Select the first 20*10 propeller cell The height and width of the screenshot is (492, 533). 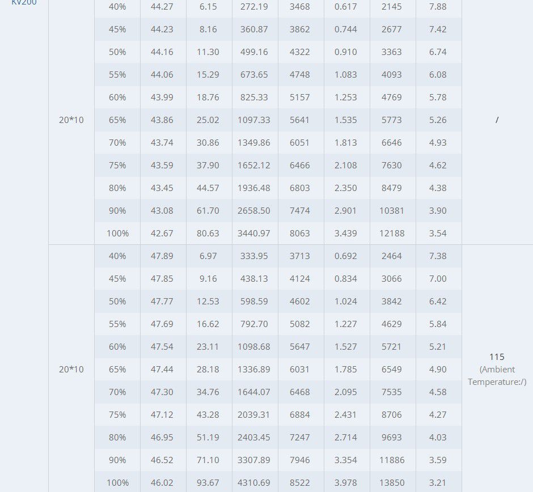[x=71, y=120]
